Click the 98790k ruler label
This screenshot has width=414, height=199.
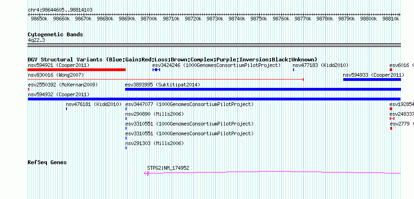[347, 19]
